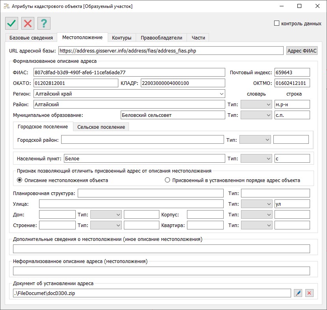
Task: Cancel with the red X button
Action: [x=28, y=23]
